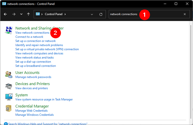Click the Network and Sharing Center icon
This screenshot has height=125, width=193.
[9, 30]
